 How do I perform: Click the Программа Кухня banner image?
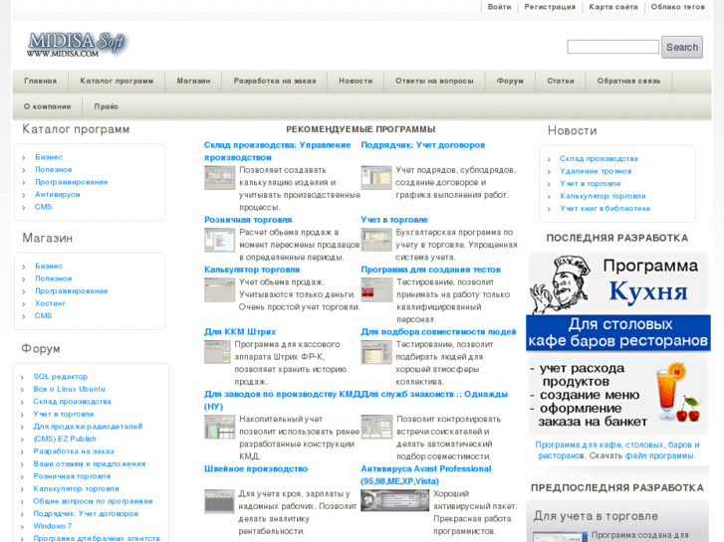click(x=617, y=344)
